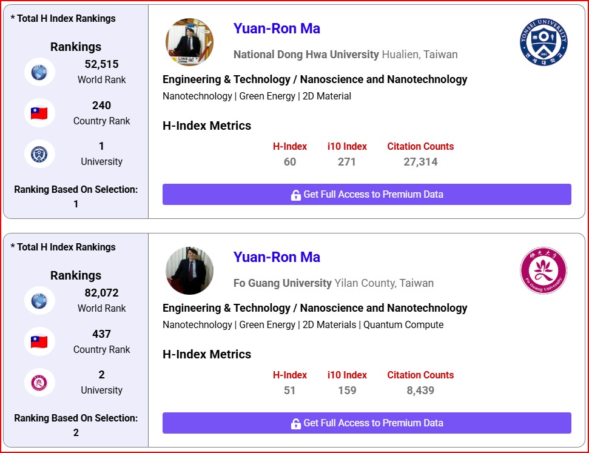Select Citation Counts value 8,439

pyautogui.click(x=420, y=391)
